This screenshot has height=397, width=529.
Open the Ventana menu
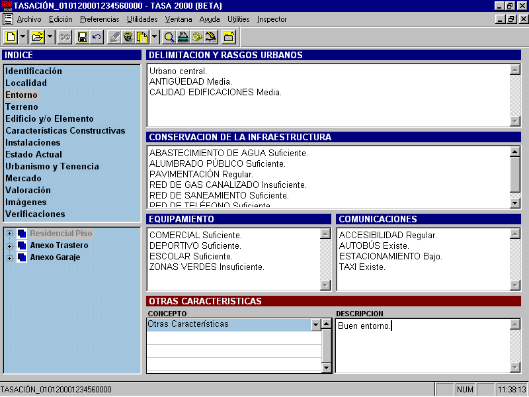[x=179, y=19]
